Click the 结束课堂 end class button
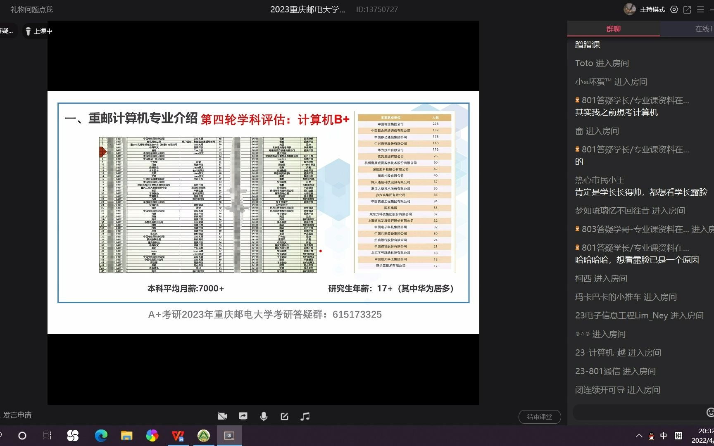The height and width of the screenshot is (446, 714). 540,417
